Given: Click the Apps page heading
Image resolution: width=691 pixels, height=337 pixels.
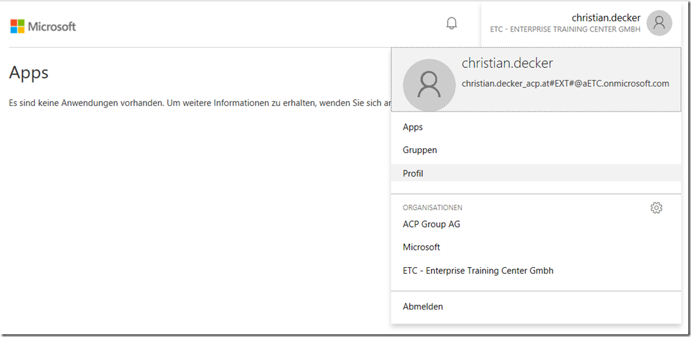Looking at the screenshot, I should coord(29,73).
